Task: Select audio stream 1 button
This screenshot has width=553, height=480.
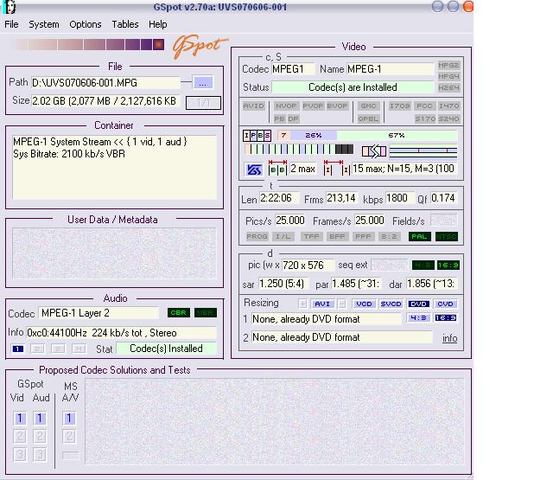Action: [17, 349]
